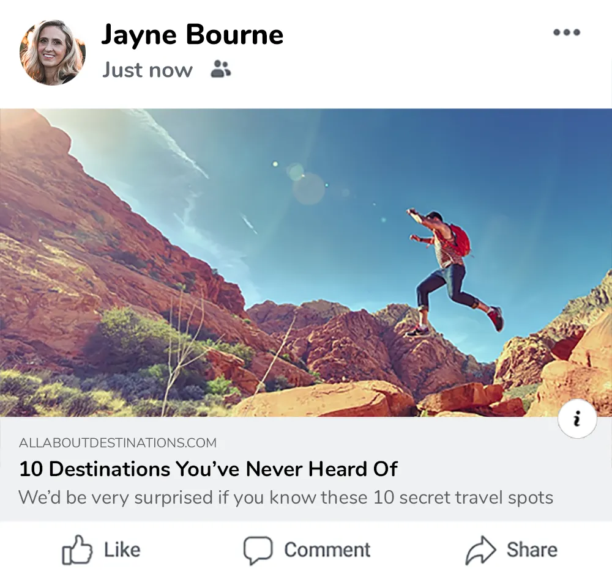
Task: Click the Jayne Bourne name link
Action: coord(192,35)
